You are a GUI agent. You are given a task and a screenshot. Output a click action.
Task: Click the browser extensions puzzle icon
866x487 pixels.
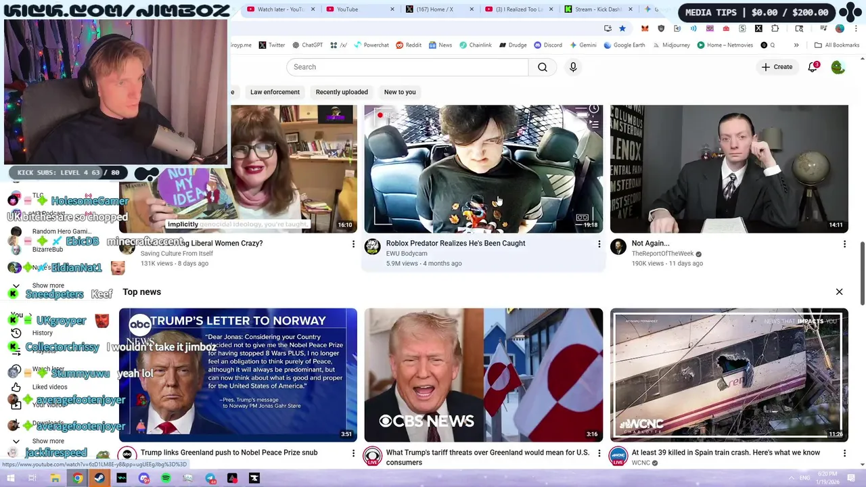coord(775,28)
